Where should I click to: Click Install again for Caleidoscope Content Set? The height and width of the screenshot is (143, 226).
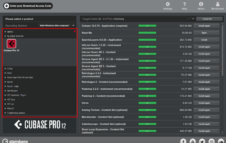click(x=204, y=124)
